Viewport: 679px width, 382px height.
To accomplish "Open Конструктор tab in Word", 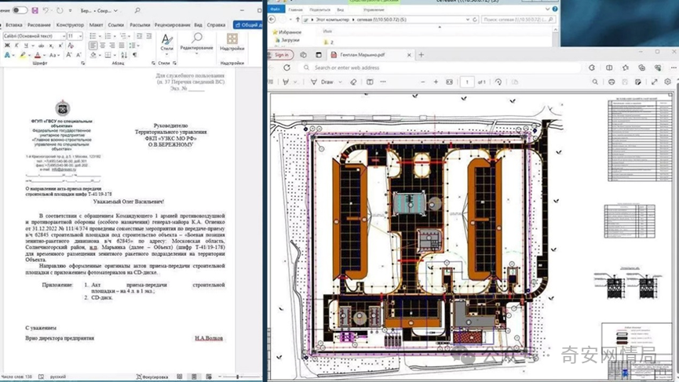I will click(70, 25).
